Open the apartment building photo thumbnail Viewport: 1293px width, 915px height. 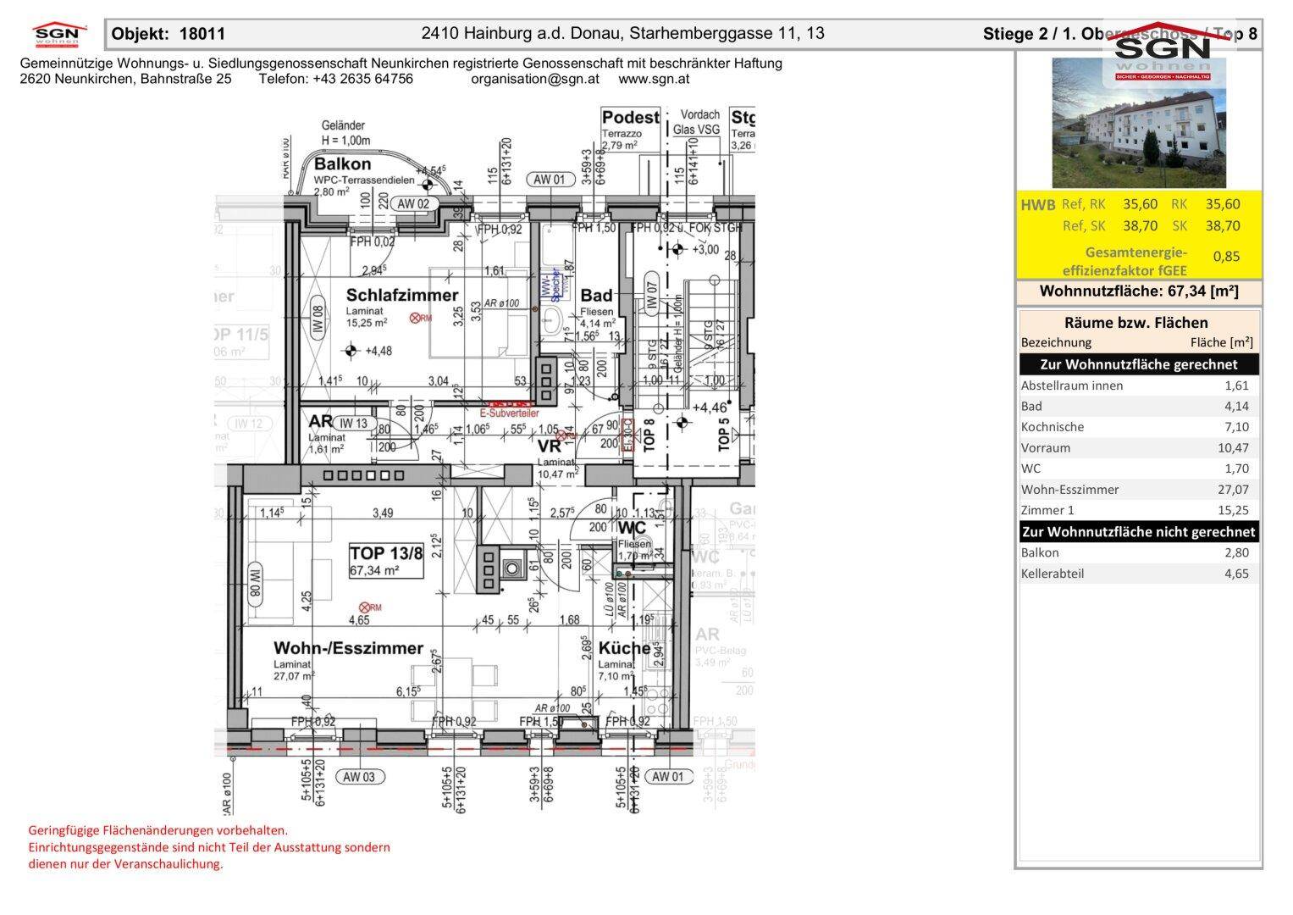(x=1139, y=123)
